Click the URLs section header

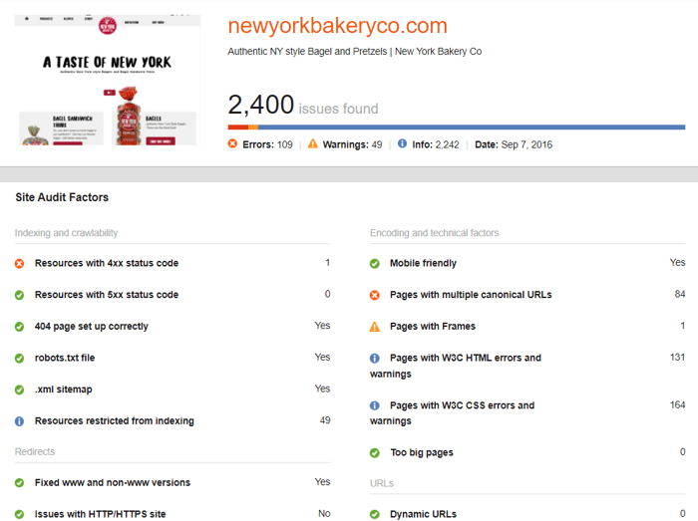click(382, 483)
